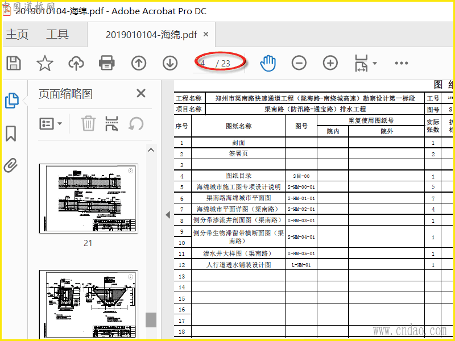Click the 渠南路（防汛路-通宝路）排水工程 text
Viewport: 455px width, 341px height.
point(315,109)
